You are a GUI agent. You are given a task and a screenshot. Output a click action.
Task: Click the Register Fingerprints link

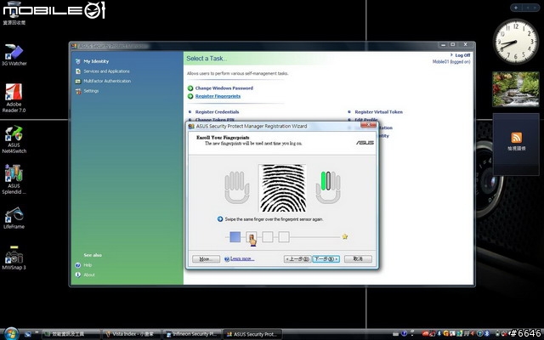(x=218, y=96)
